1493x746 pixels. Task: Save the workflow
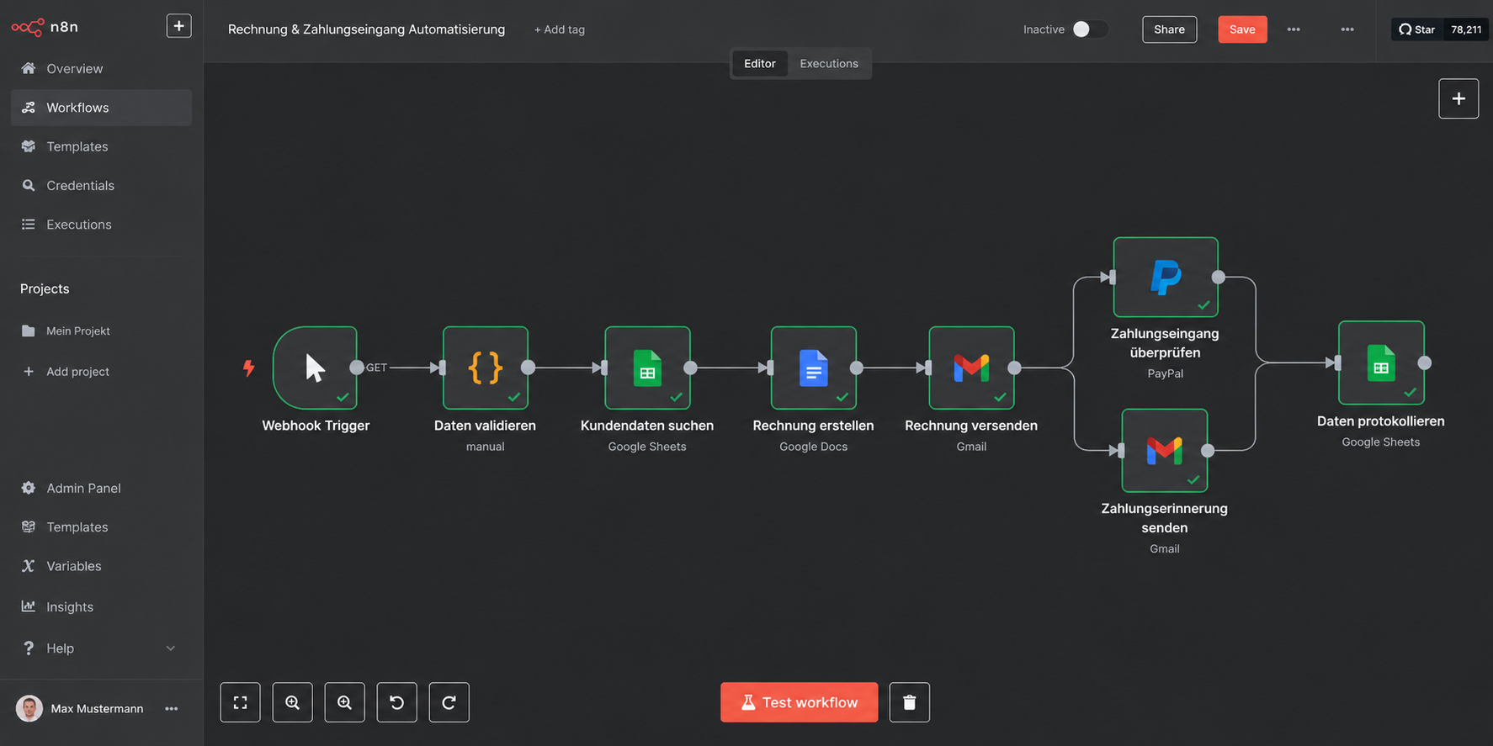1242,29
